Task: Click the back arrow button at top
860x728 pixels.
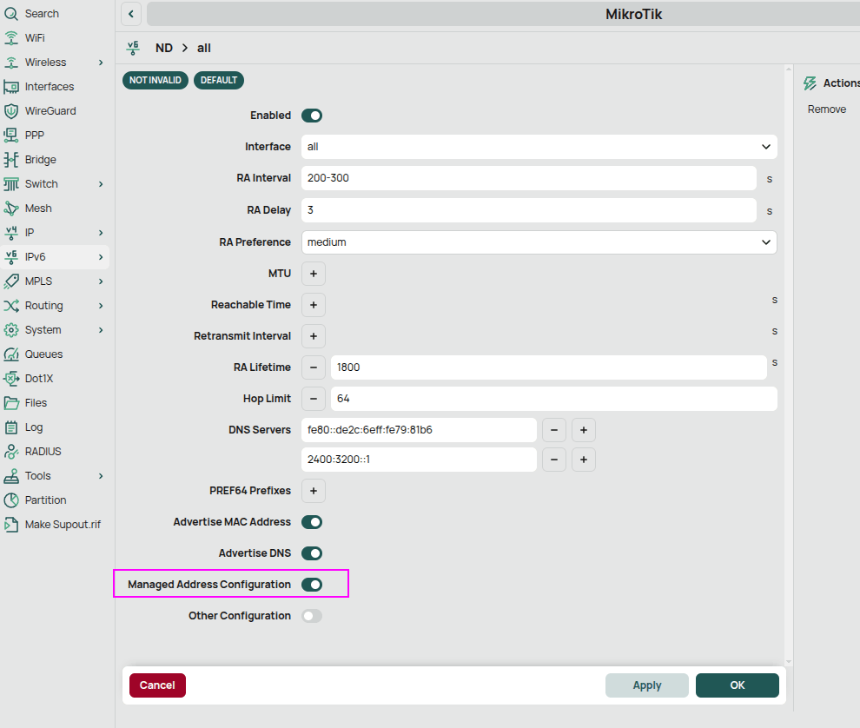Action: (x=131, y=14)
